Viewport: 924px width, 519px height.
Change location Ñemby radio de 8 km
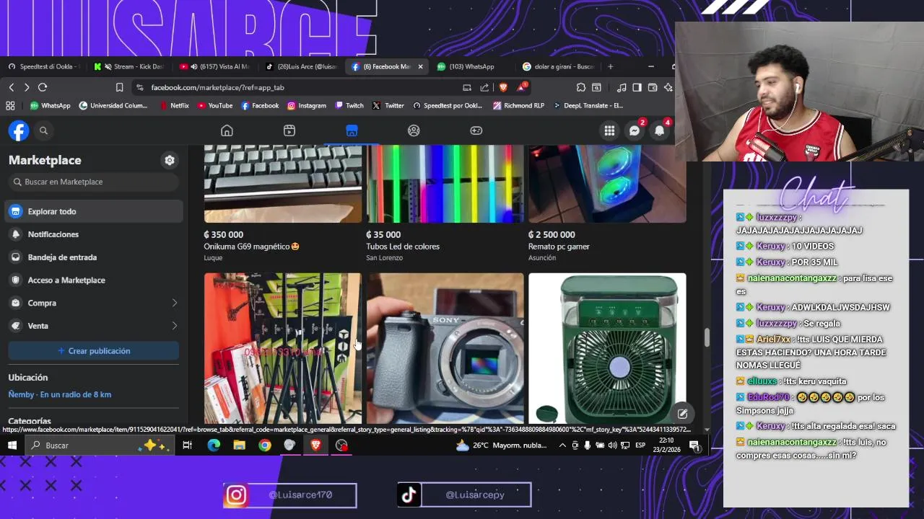click(x=60, y=394)
